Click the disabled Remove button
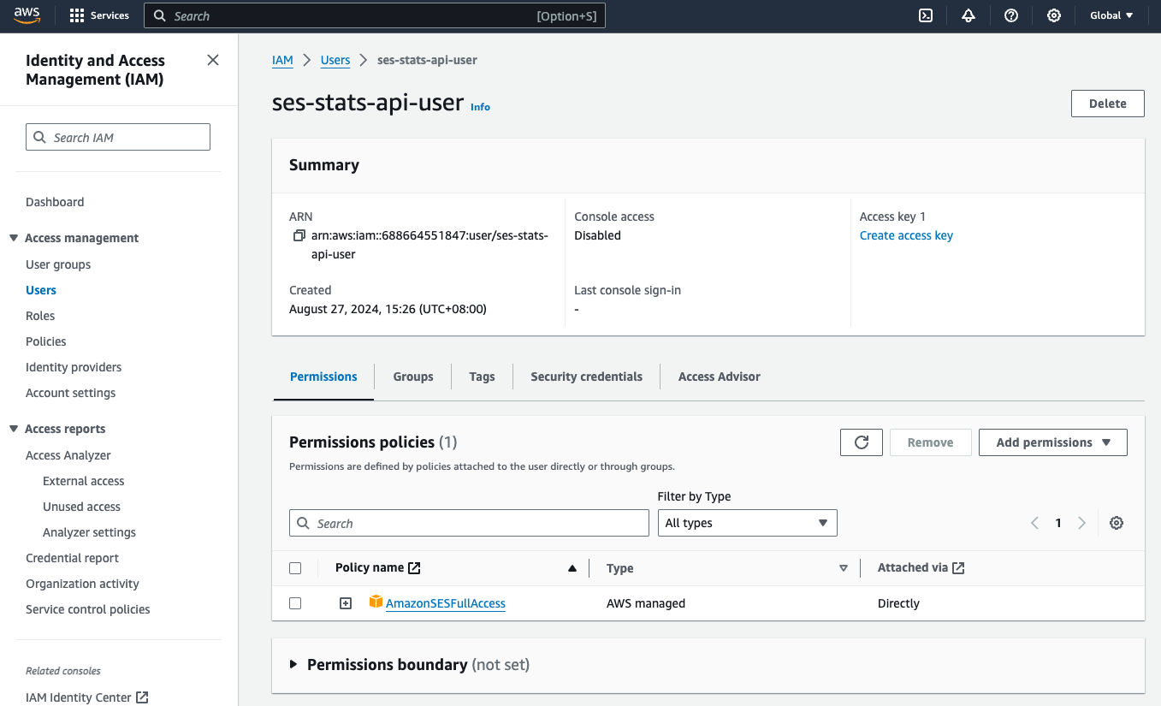This screenshot has width=1161, height=706. tap(930, 442)
